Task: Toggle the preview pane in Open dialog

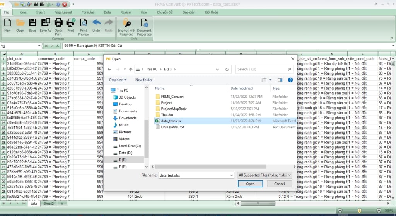Action: point(280,80)
